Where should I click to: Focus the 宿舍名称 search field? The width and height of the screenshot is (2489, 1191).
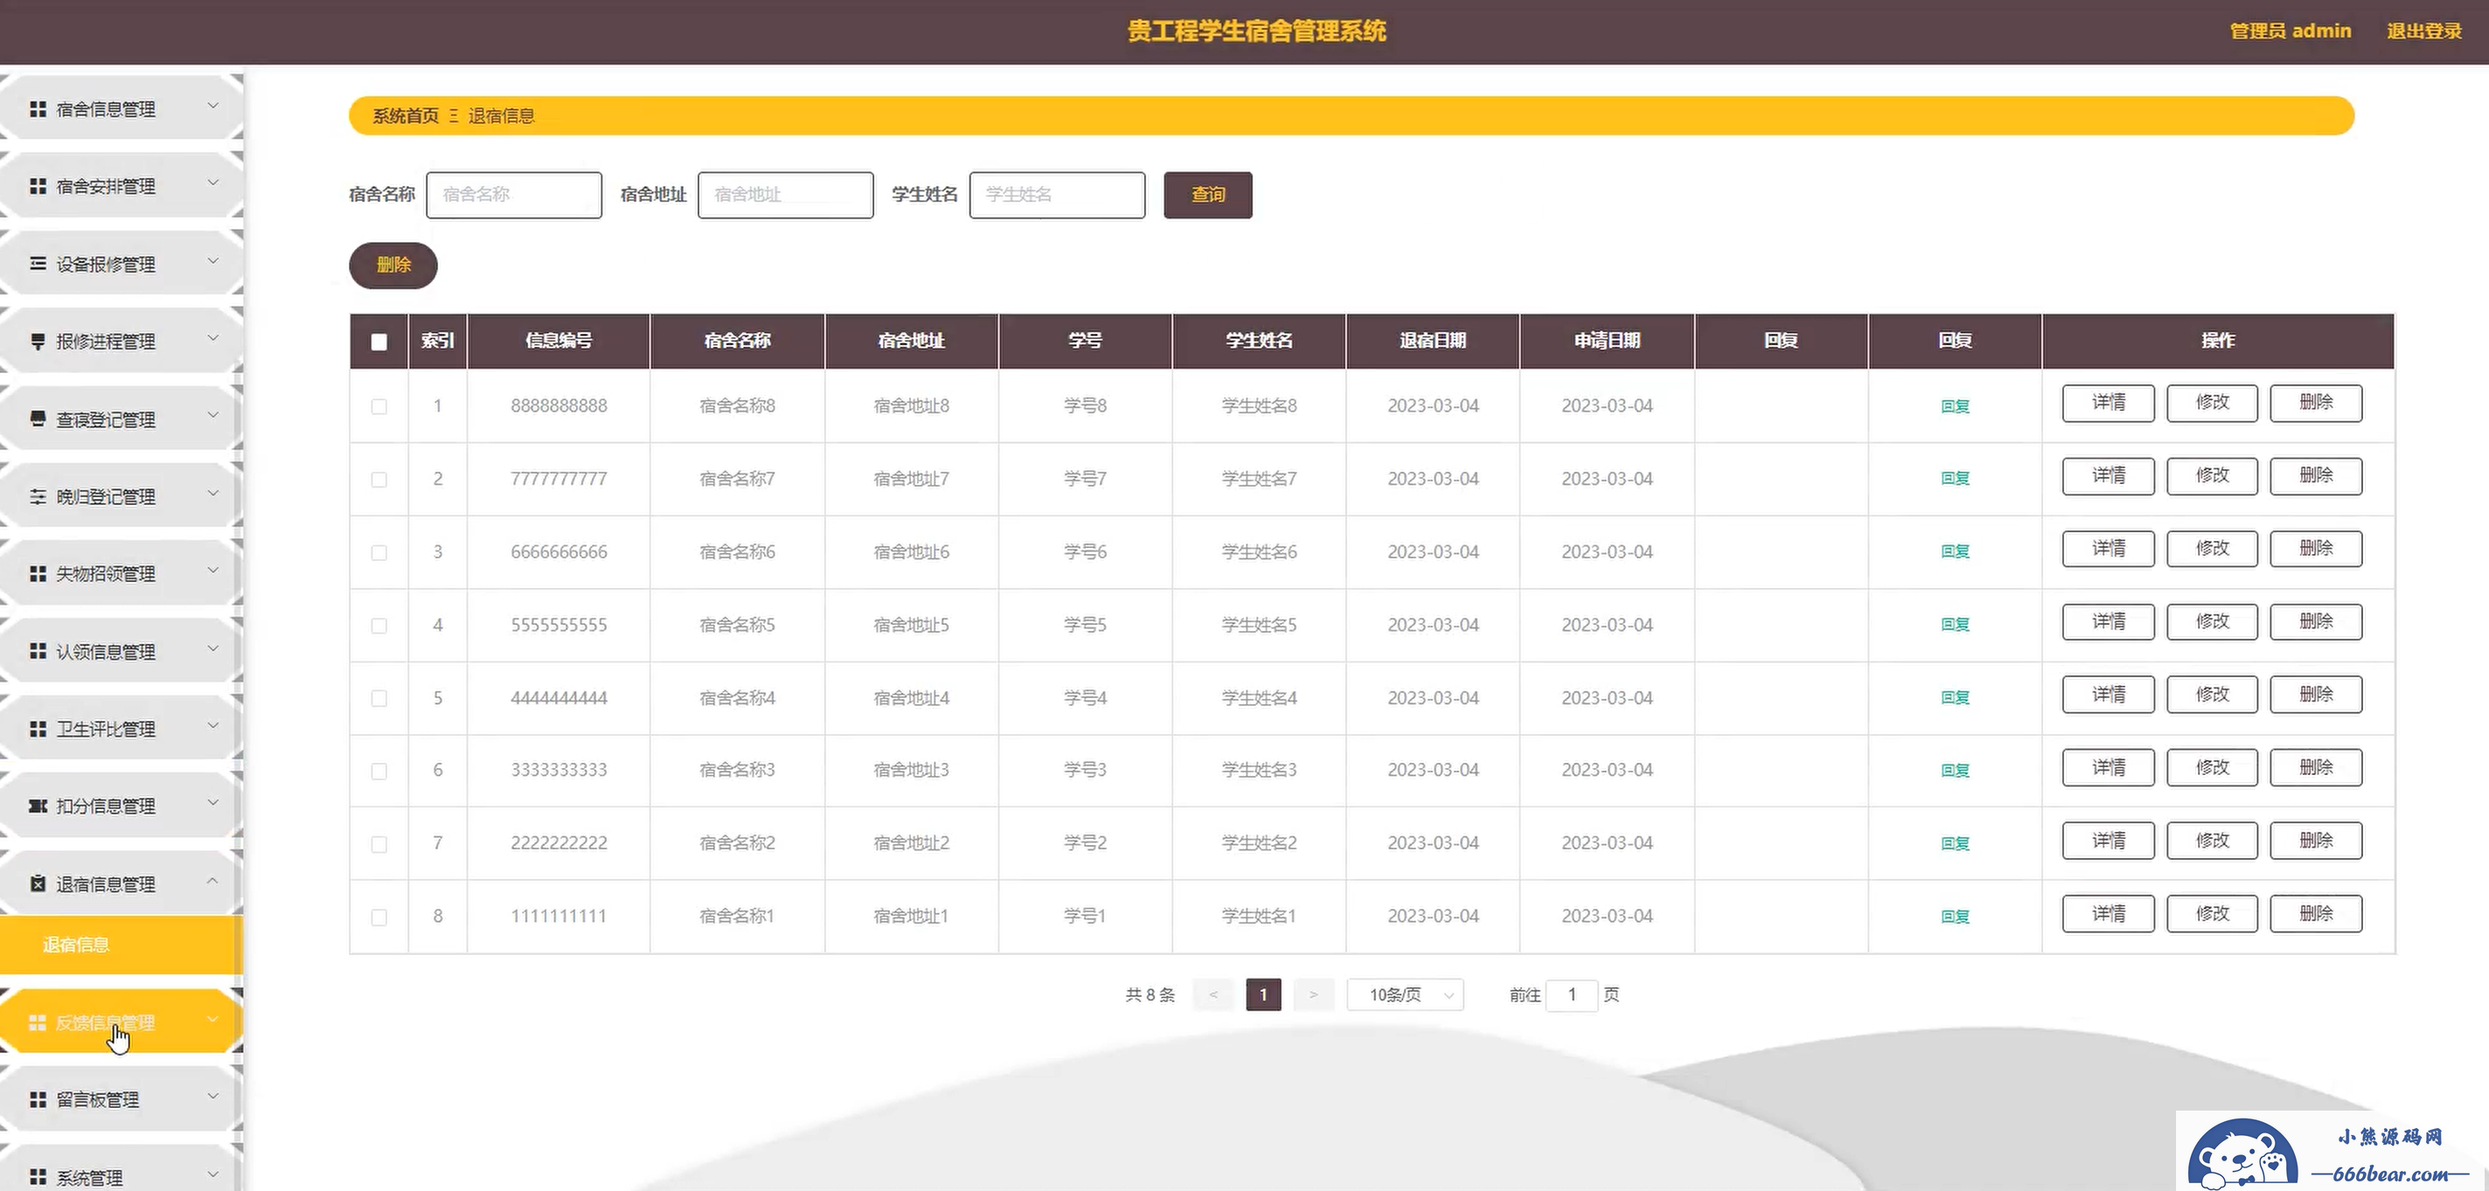[514, 195]
